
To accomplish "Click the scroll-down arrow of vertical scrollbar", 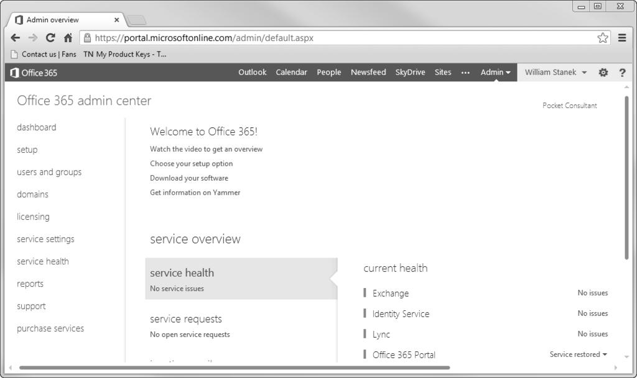I will pos(626,357).
